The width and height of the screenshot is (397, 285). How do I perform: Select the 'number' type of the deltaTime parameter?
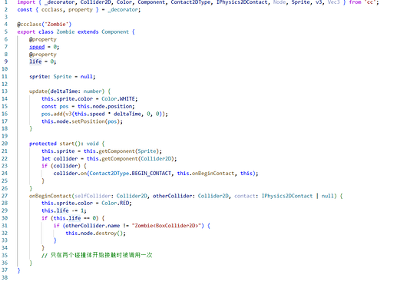coord(93,91)
